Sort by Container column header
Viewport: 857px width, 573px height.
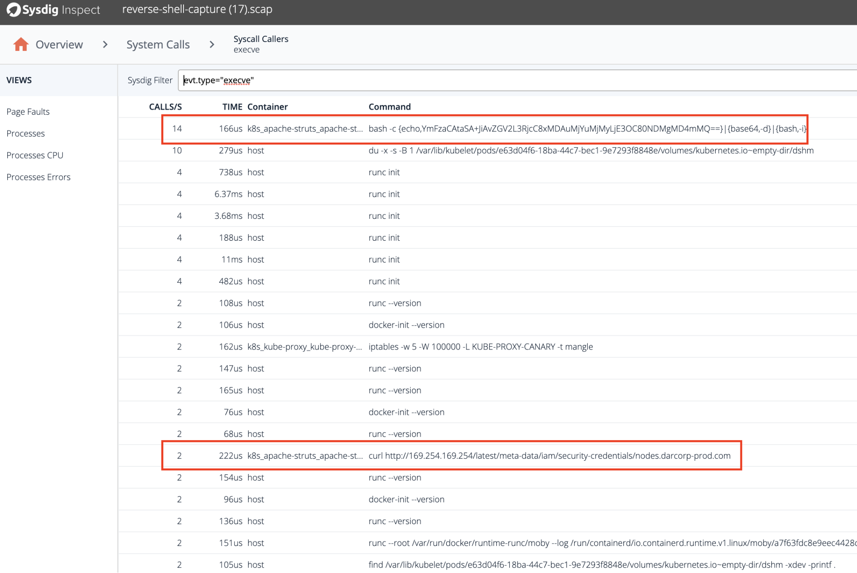(267, 107)
